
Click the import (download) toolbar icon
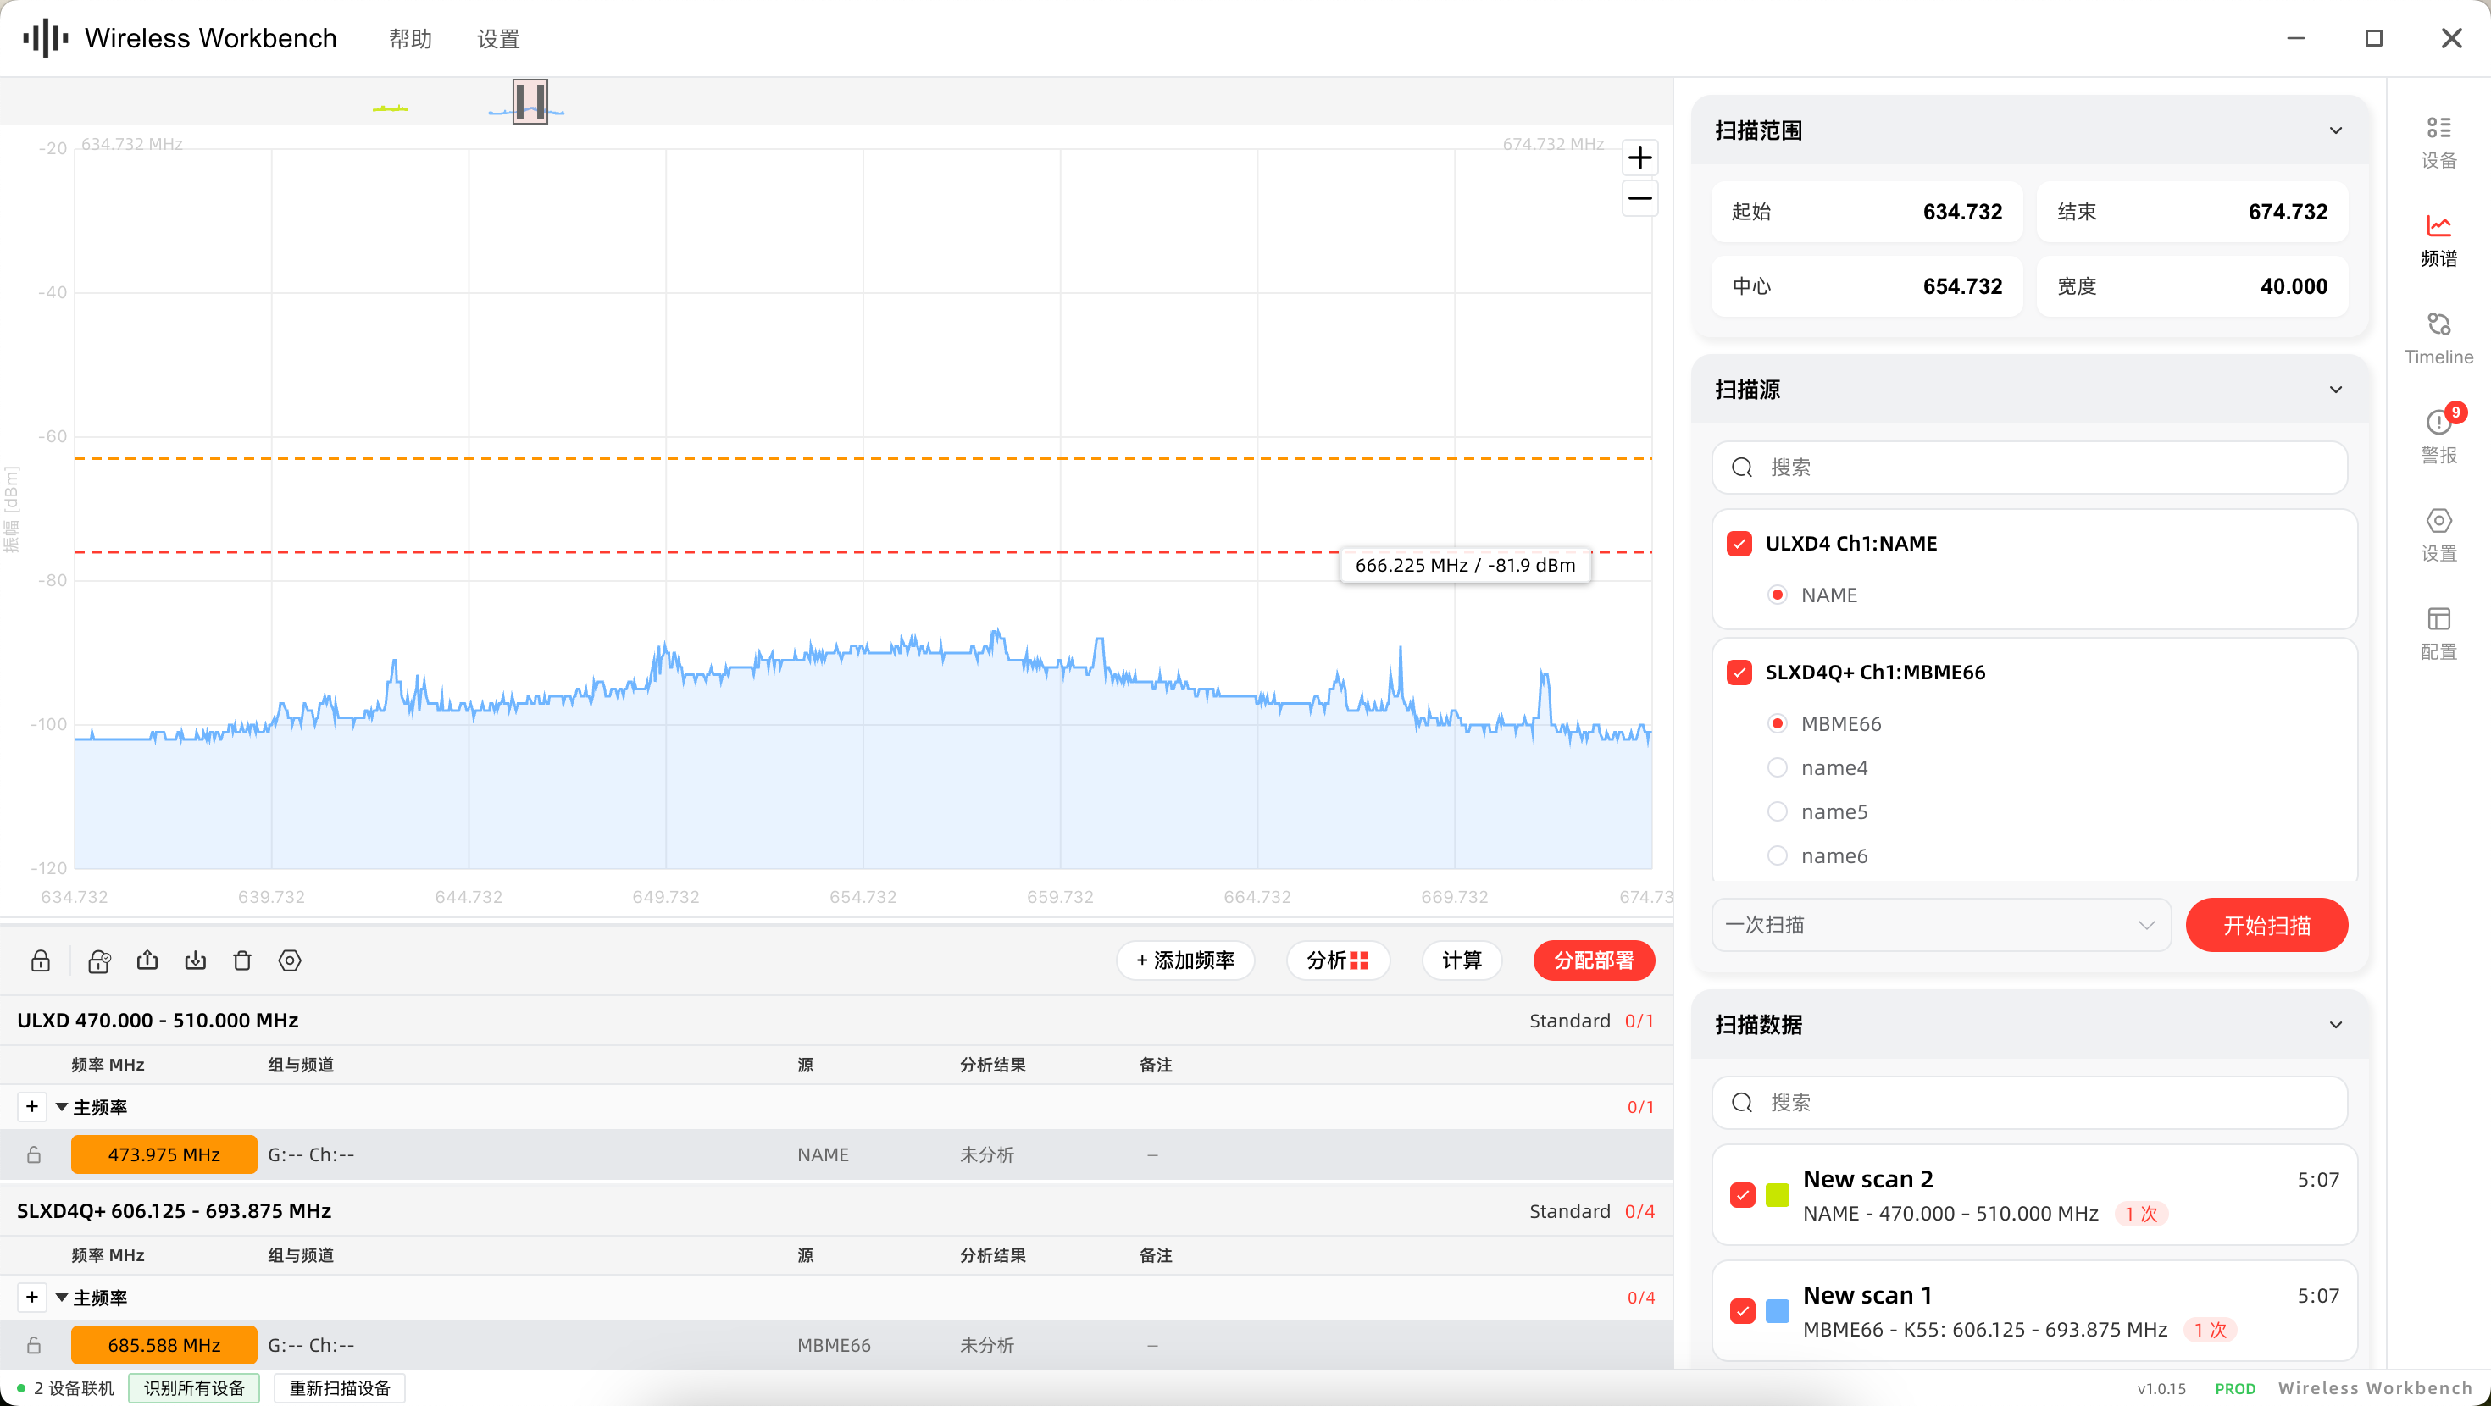point(196,960)
